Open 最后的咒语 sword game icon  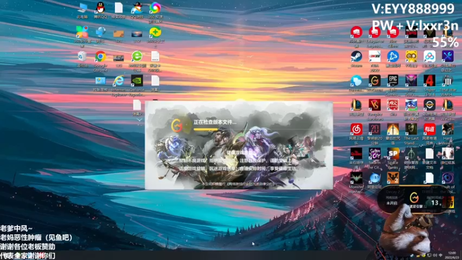point(393,129)
